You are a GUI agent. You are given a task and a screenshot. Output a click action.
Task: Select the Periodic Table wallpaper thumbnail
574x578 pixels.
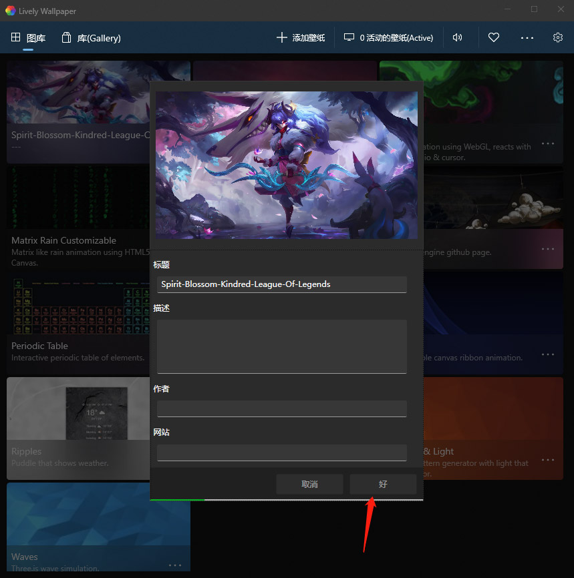pyautogui.click(x=78, y=303)
